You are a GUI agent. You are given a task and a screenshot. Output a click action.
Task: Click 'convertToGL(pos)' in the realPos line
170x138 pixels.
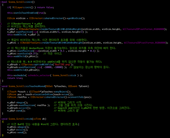(x=80, y=97)
